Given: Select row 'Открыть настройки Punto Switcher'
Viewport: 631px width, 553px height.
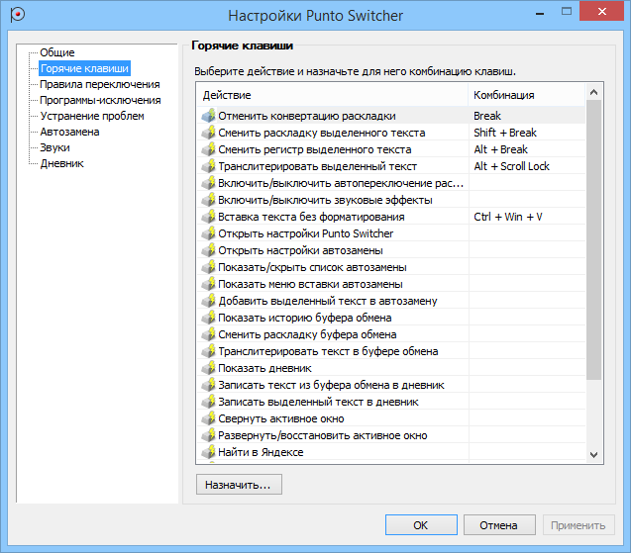Looking at the screenshot, I should pyautogui.click(x=390, y=233).
